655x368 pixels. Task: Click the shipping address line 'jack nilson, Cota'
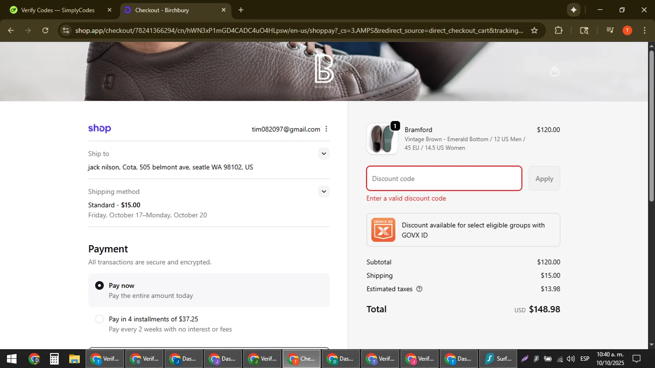click(x=170, y=167)
